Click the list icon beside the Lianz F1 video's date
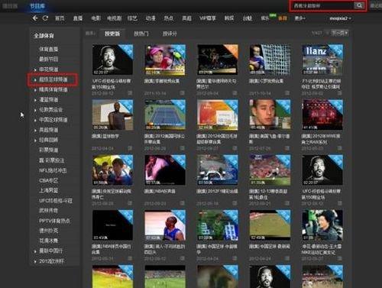 339,93
